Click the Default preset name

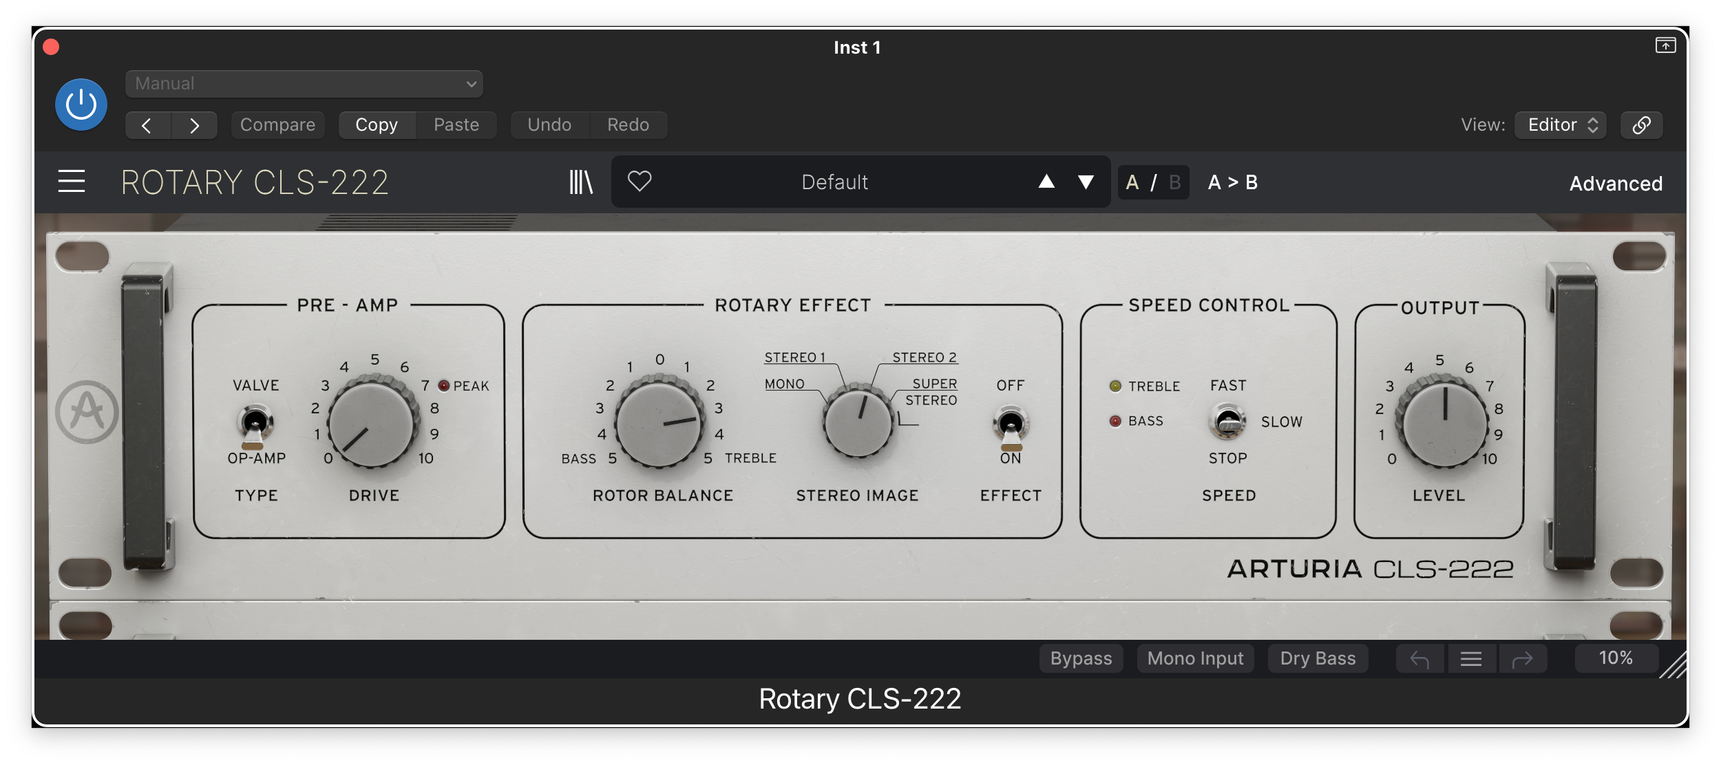(834, 182)
